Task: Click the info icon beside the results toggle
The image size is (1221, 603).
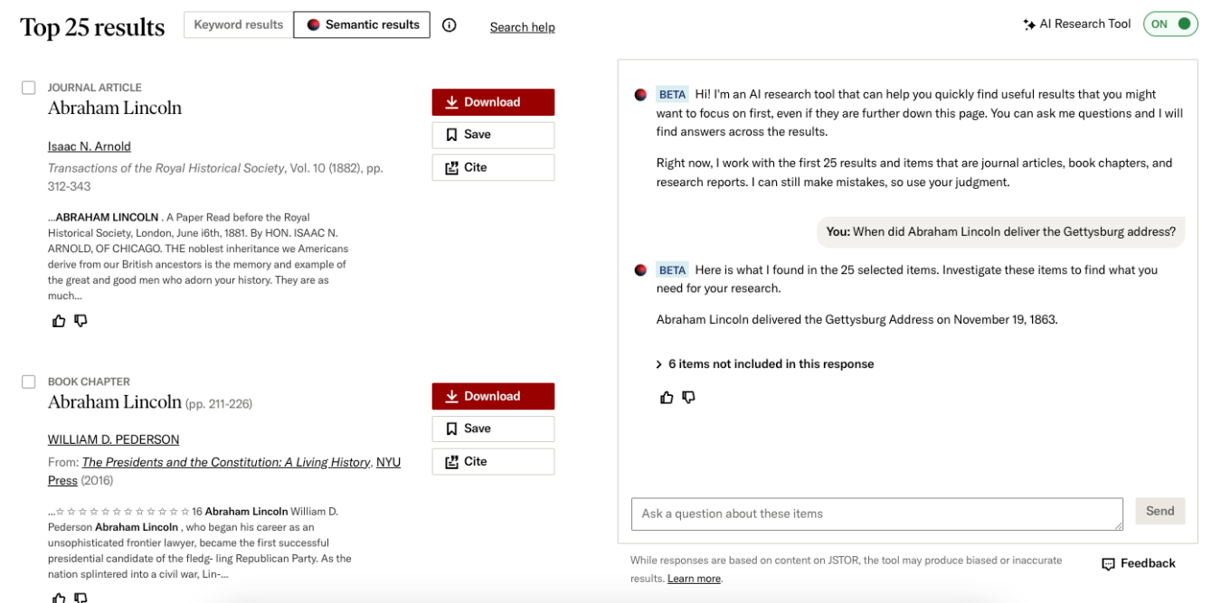Action: coord(450,25)
